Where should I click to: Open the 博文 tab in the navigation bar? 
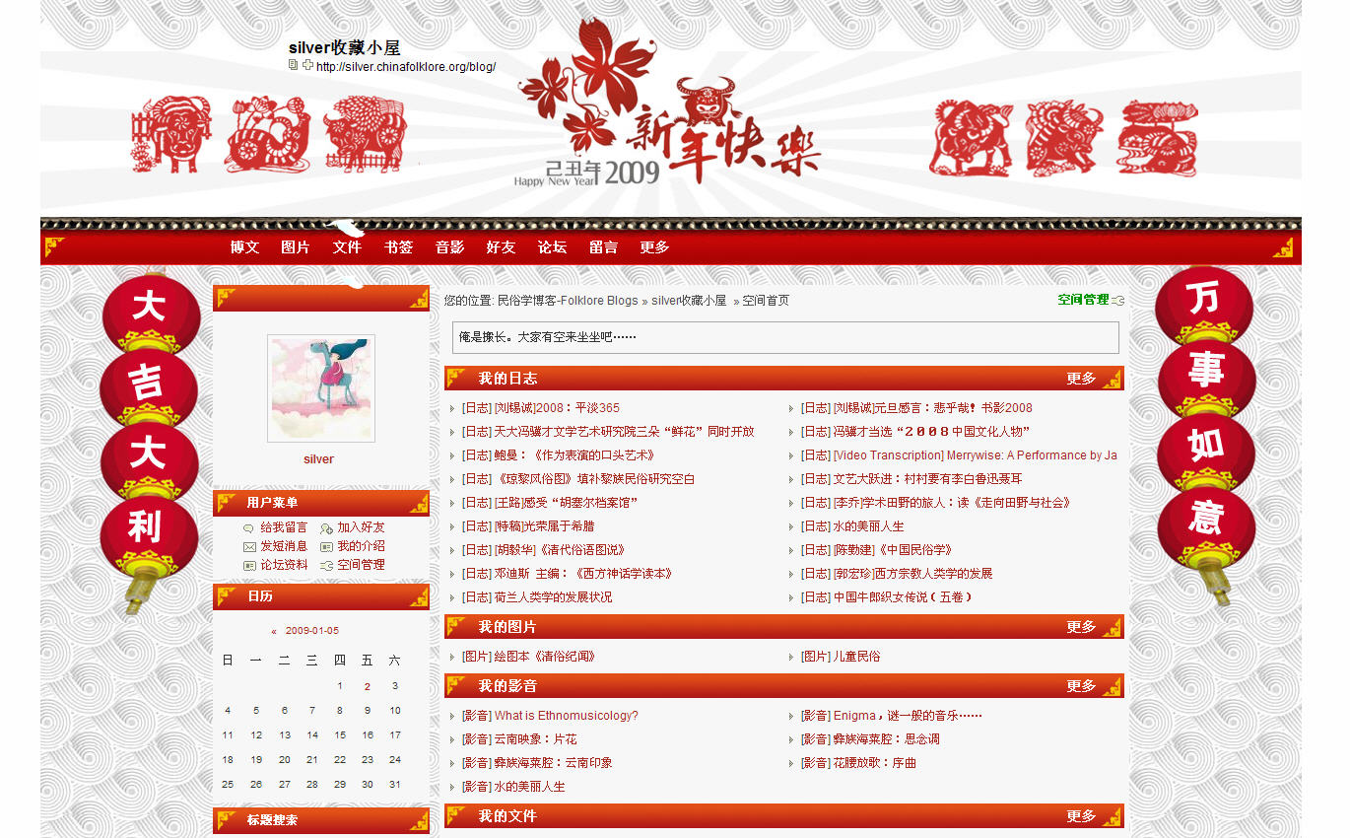[244, 247]
